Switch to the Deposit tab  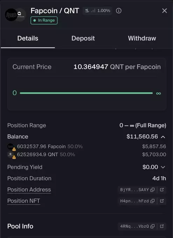point(83,38)
